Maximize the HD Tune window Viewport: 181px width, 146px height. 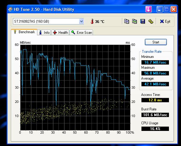tap(167, 9)
